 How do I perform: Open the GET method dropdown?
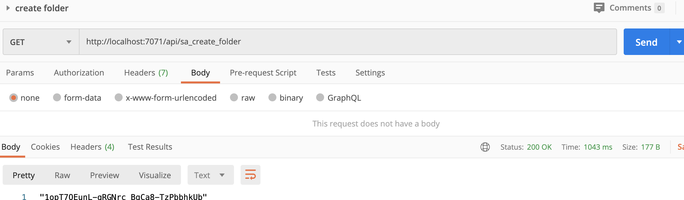coord(41,42)
